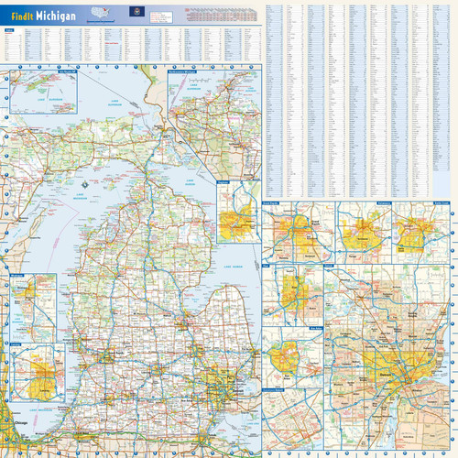The image size is (458, 458).
Task: Select the USA locator map in header
Action: (x=101, y=14)
